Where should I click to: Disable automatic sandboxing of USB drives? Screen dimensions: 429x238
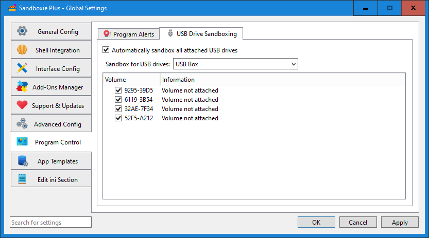tap(107, 50)
